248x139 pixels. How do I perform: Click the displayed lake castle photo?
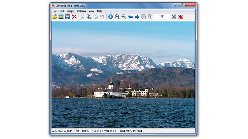point(123,74)
